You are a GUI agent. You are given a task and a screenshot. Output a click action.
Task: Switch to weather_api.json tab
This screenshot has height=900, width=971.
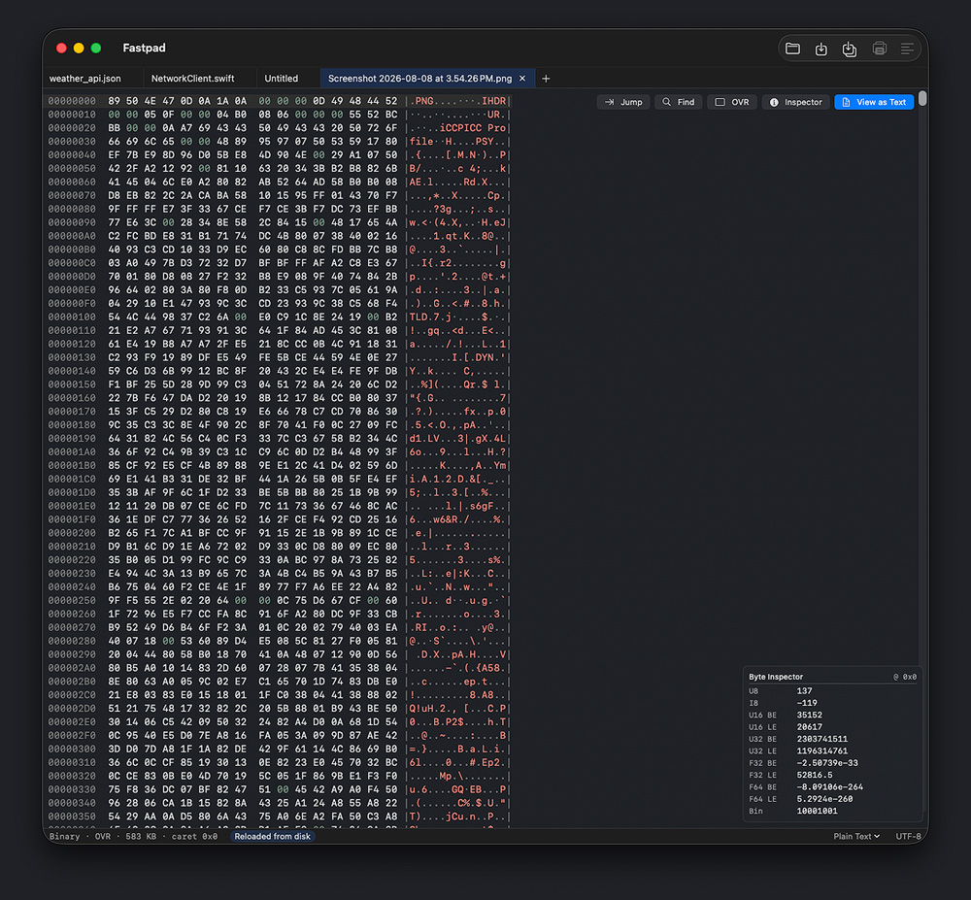(x=84, y=79)
